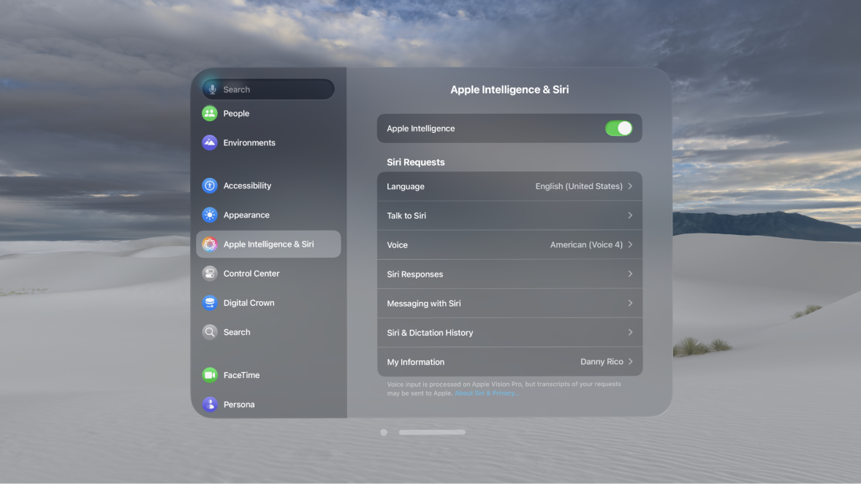Viewport: 861px width, 486px height.
Task: Select Control Center in sidebar
Action: tap(251, 273)
